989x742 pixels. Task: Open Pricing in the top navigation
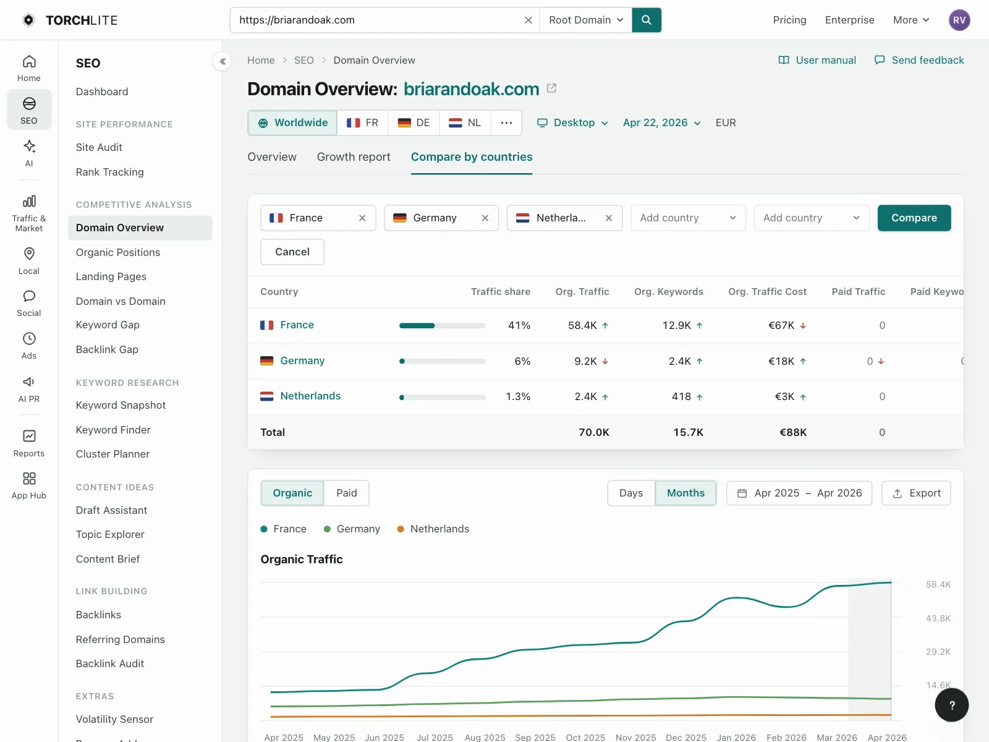point(789,20)
